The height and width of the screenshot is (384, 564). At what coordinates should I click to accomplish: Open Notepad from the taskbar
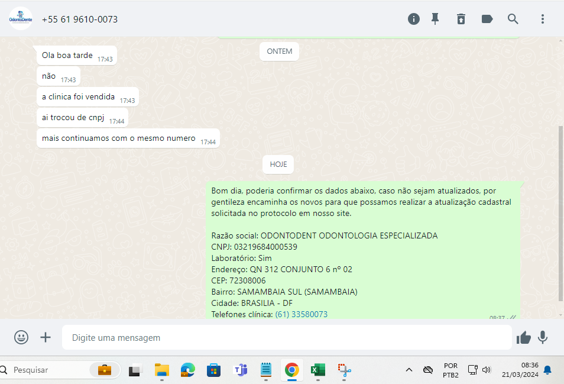(266, 370)
